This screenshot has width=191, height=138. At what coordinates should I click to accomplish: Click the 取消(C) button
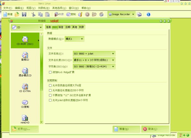point(155,129)
